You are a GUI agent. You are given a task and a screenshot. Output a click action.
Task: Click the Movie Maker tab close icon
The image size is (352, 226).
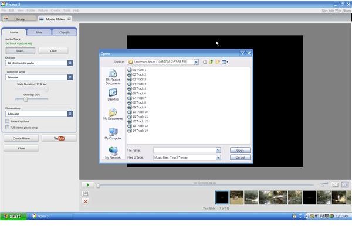(69, 19)
